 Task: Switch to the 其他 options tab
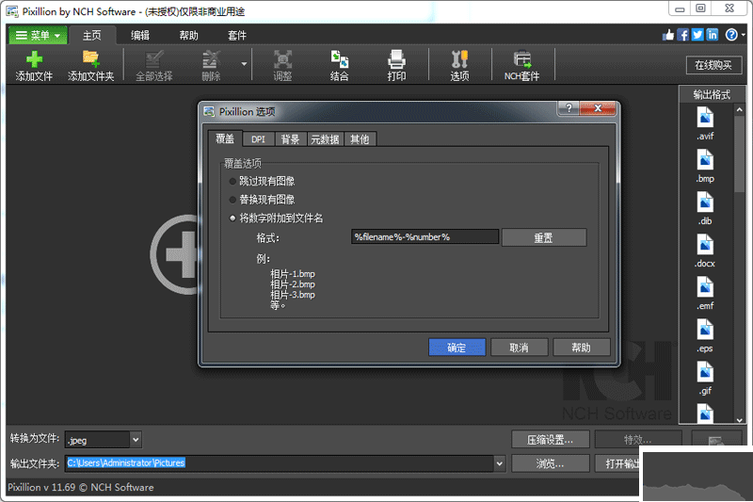[x=360, y=139]
